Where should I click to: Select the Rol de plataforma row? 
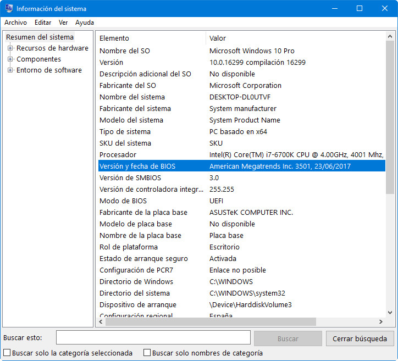[x=242, y=247]
